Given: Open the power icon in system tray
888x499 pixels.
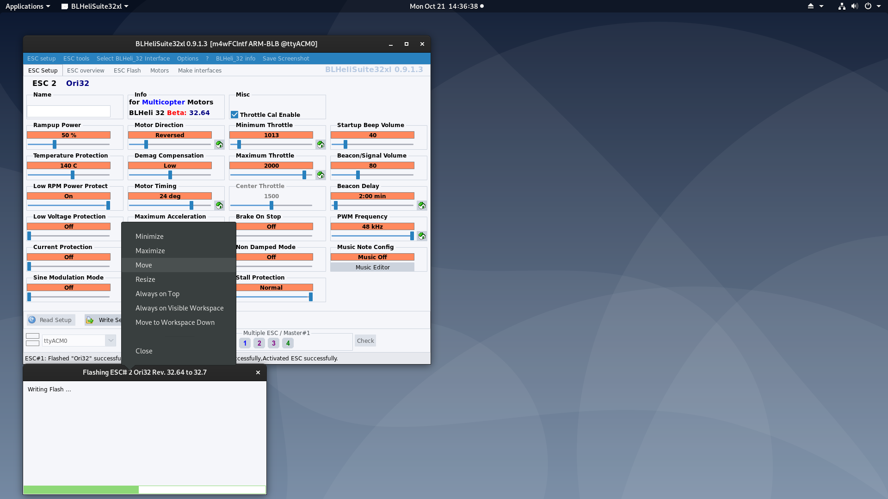Looking at the screenshot, I should coord(868,6).
